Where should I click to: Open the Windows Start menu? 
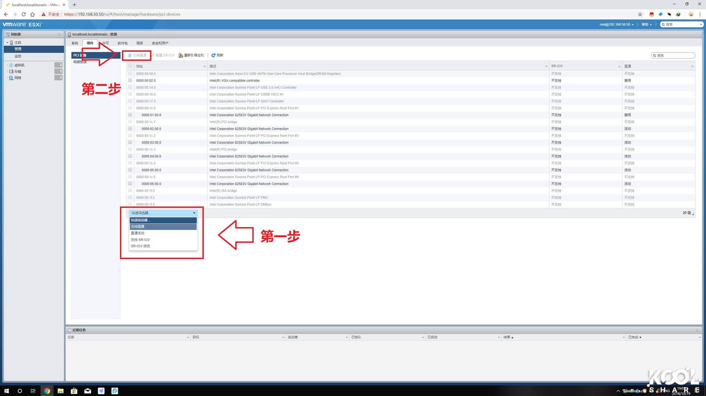coord(6,391)
